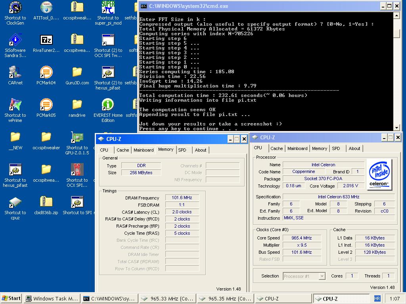
Task: Select the ocxspitweaker folder icon
Action: point(46,137)
